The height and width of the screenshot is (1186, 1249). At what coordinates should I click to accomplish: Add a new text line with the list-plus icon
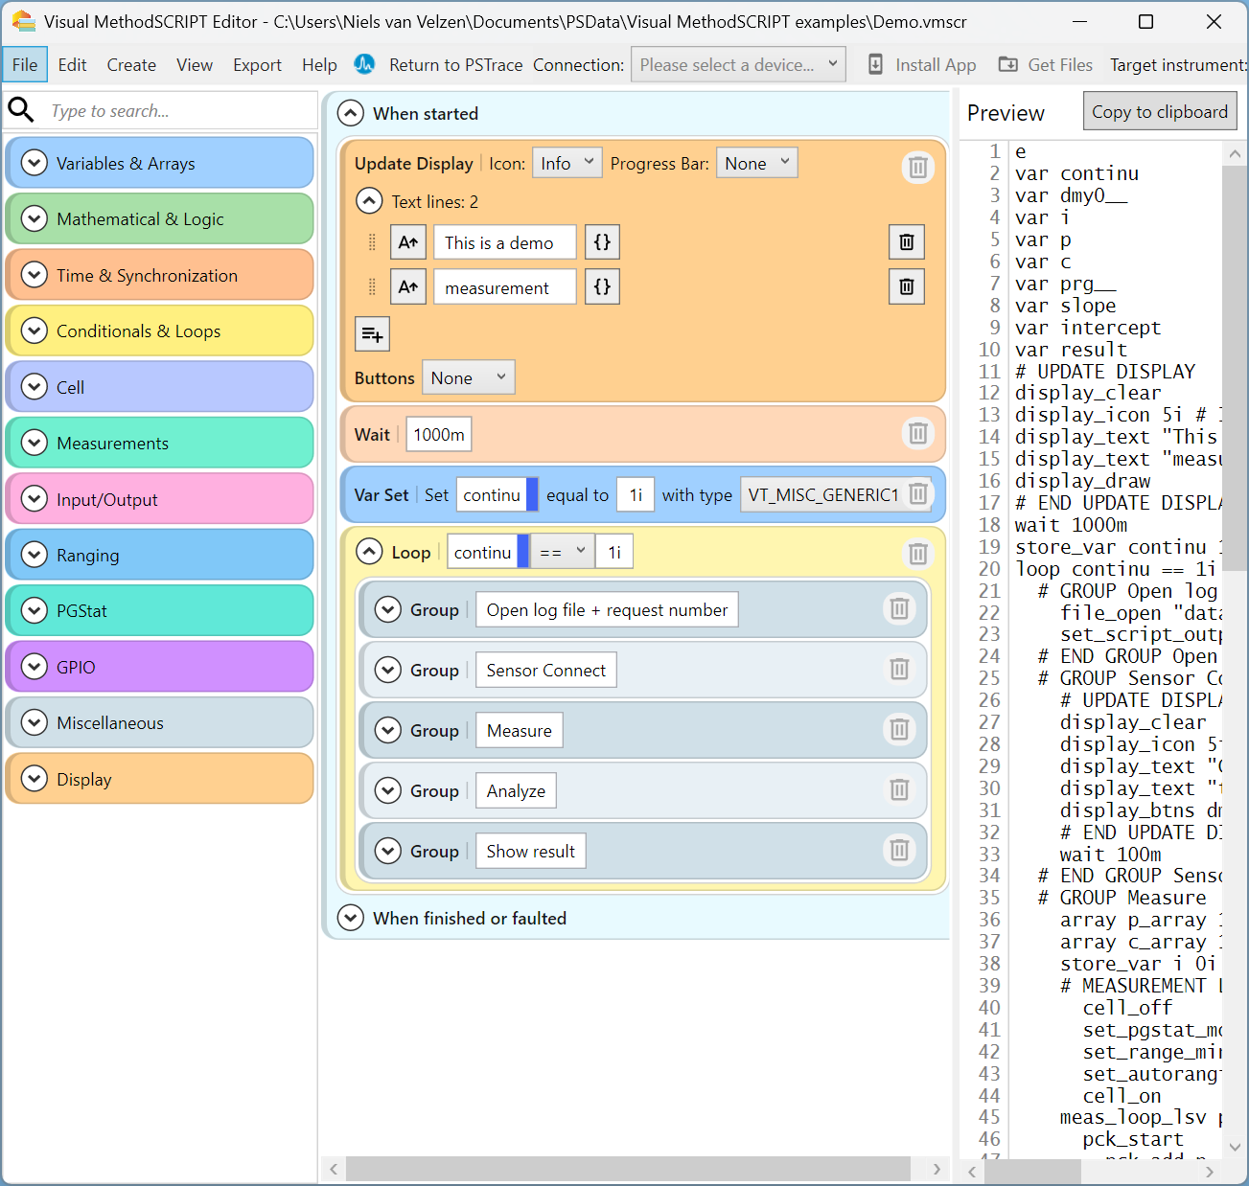372,333
